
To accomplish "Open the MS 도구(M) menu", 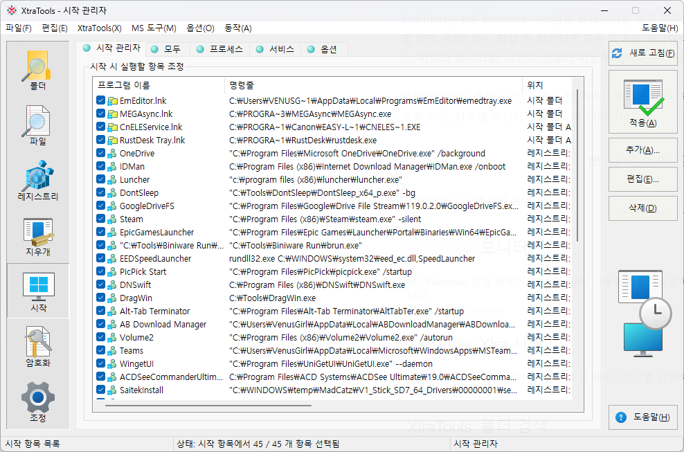I will pyautogui.click(x=154, y=28).
